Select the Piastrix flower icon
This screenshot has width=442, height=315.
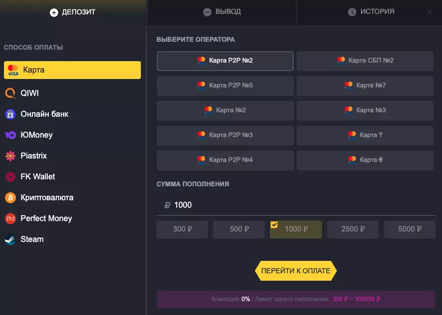(10, 156)
